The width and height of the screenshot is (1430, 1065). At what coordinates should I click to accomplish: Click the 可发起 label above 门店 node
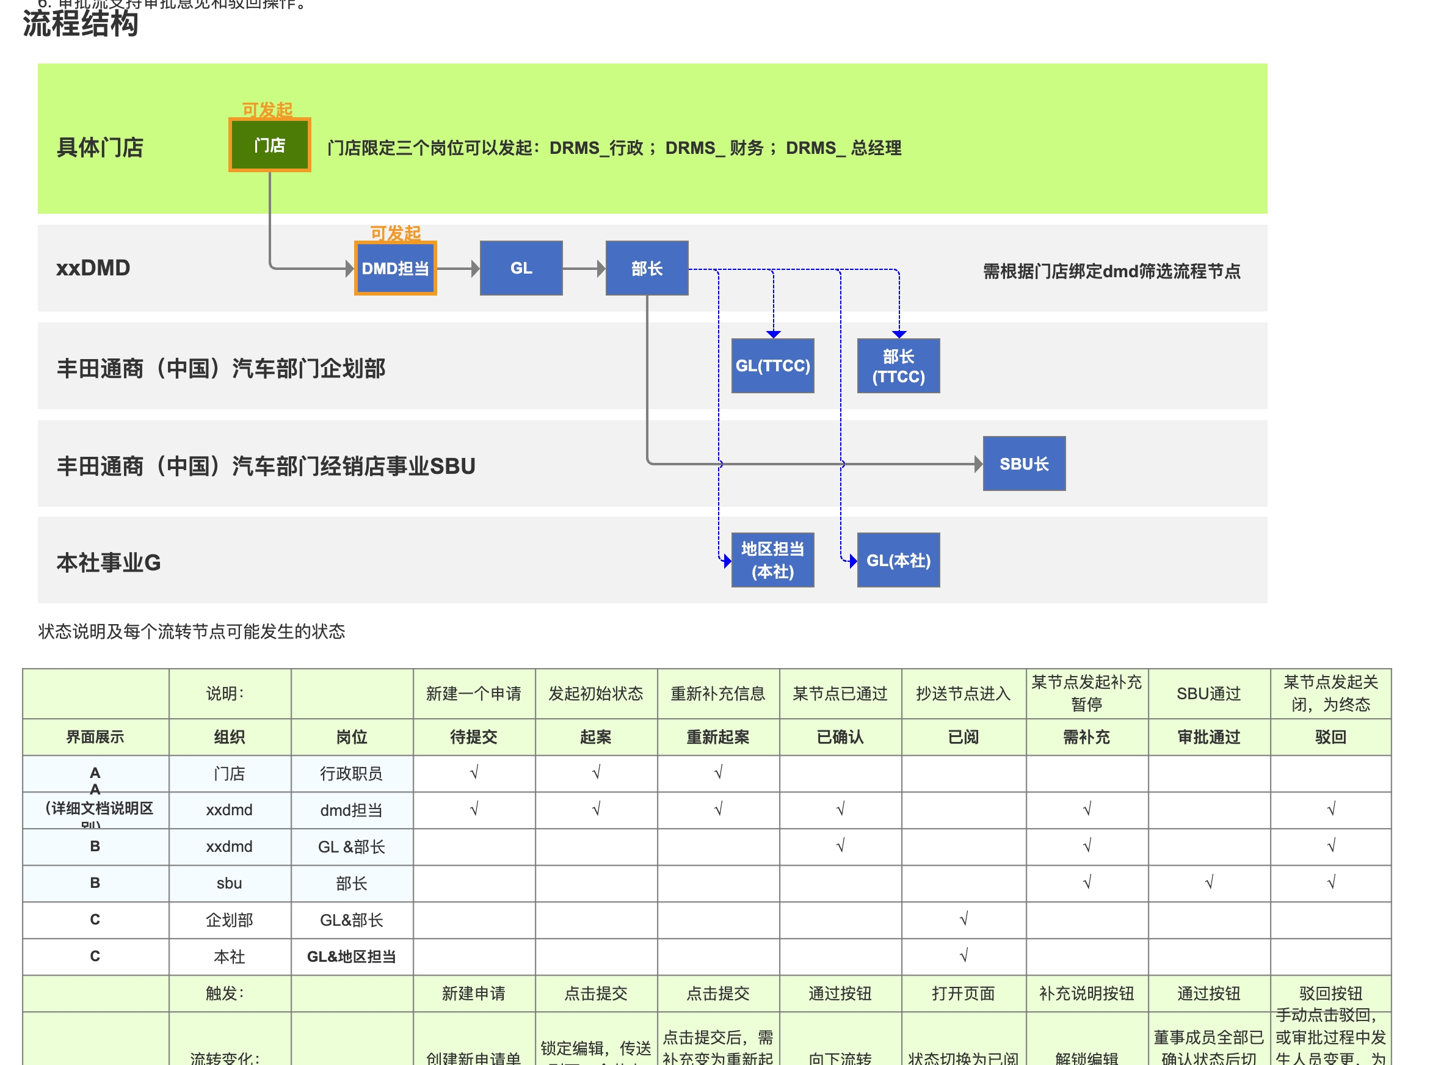click(267, 109)
